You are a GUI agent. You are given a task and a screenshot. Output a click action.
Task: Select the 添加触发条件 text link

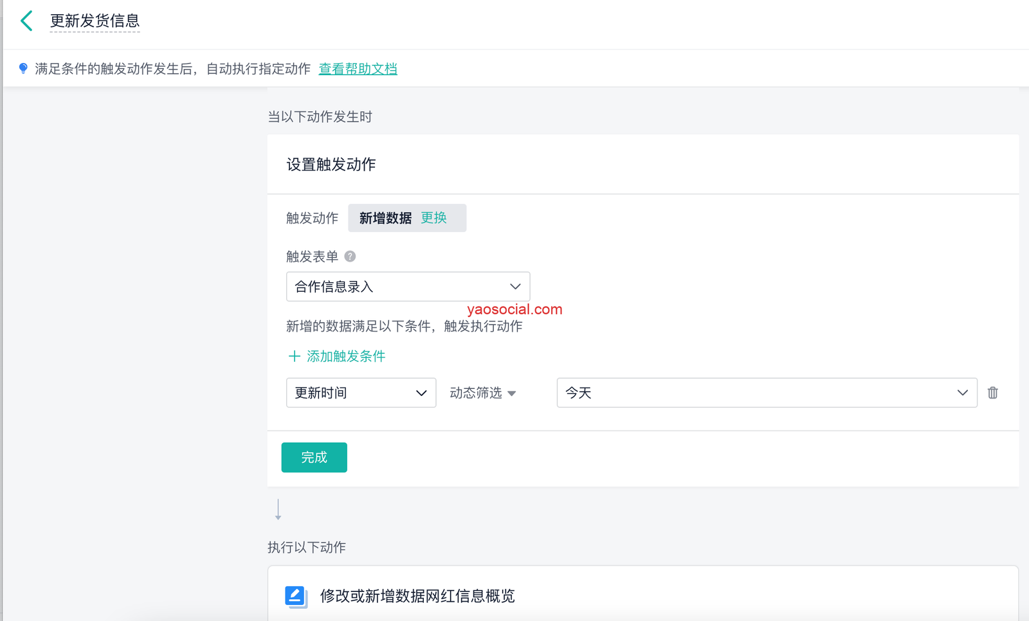pyautogui.click(x=346, y=356)
